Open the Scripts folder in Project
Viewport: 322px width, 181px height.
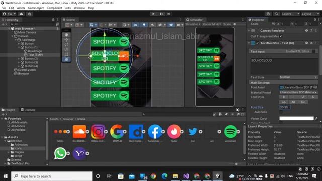(18, 156)
